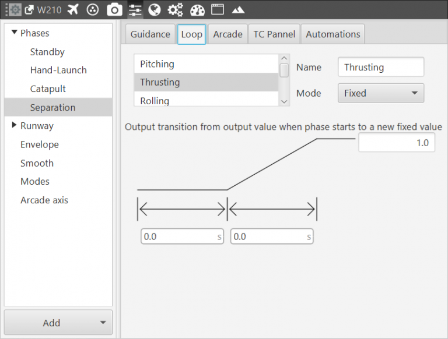The height and width of the screenshot is (339, 448).
Task: Select Thrusting in the loop list
Action: coord(206,82)
